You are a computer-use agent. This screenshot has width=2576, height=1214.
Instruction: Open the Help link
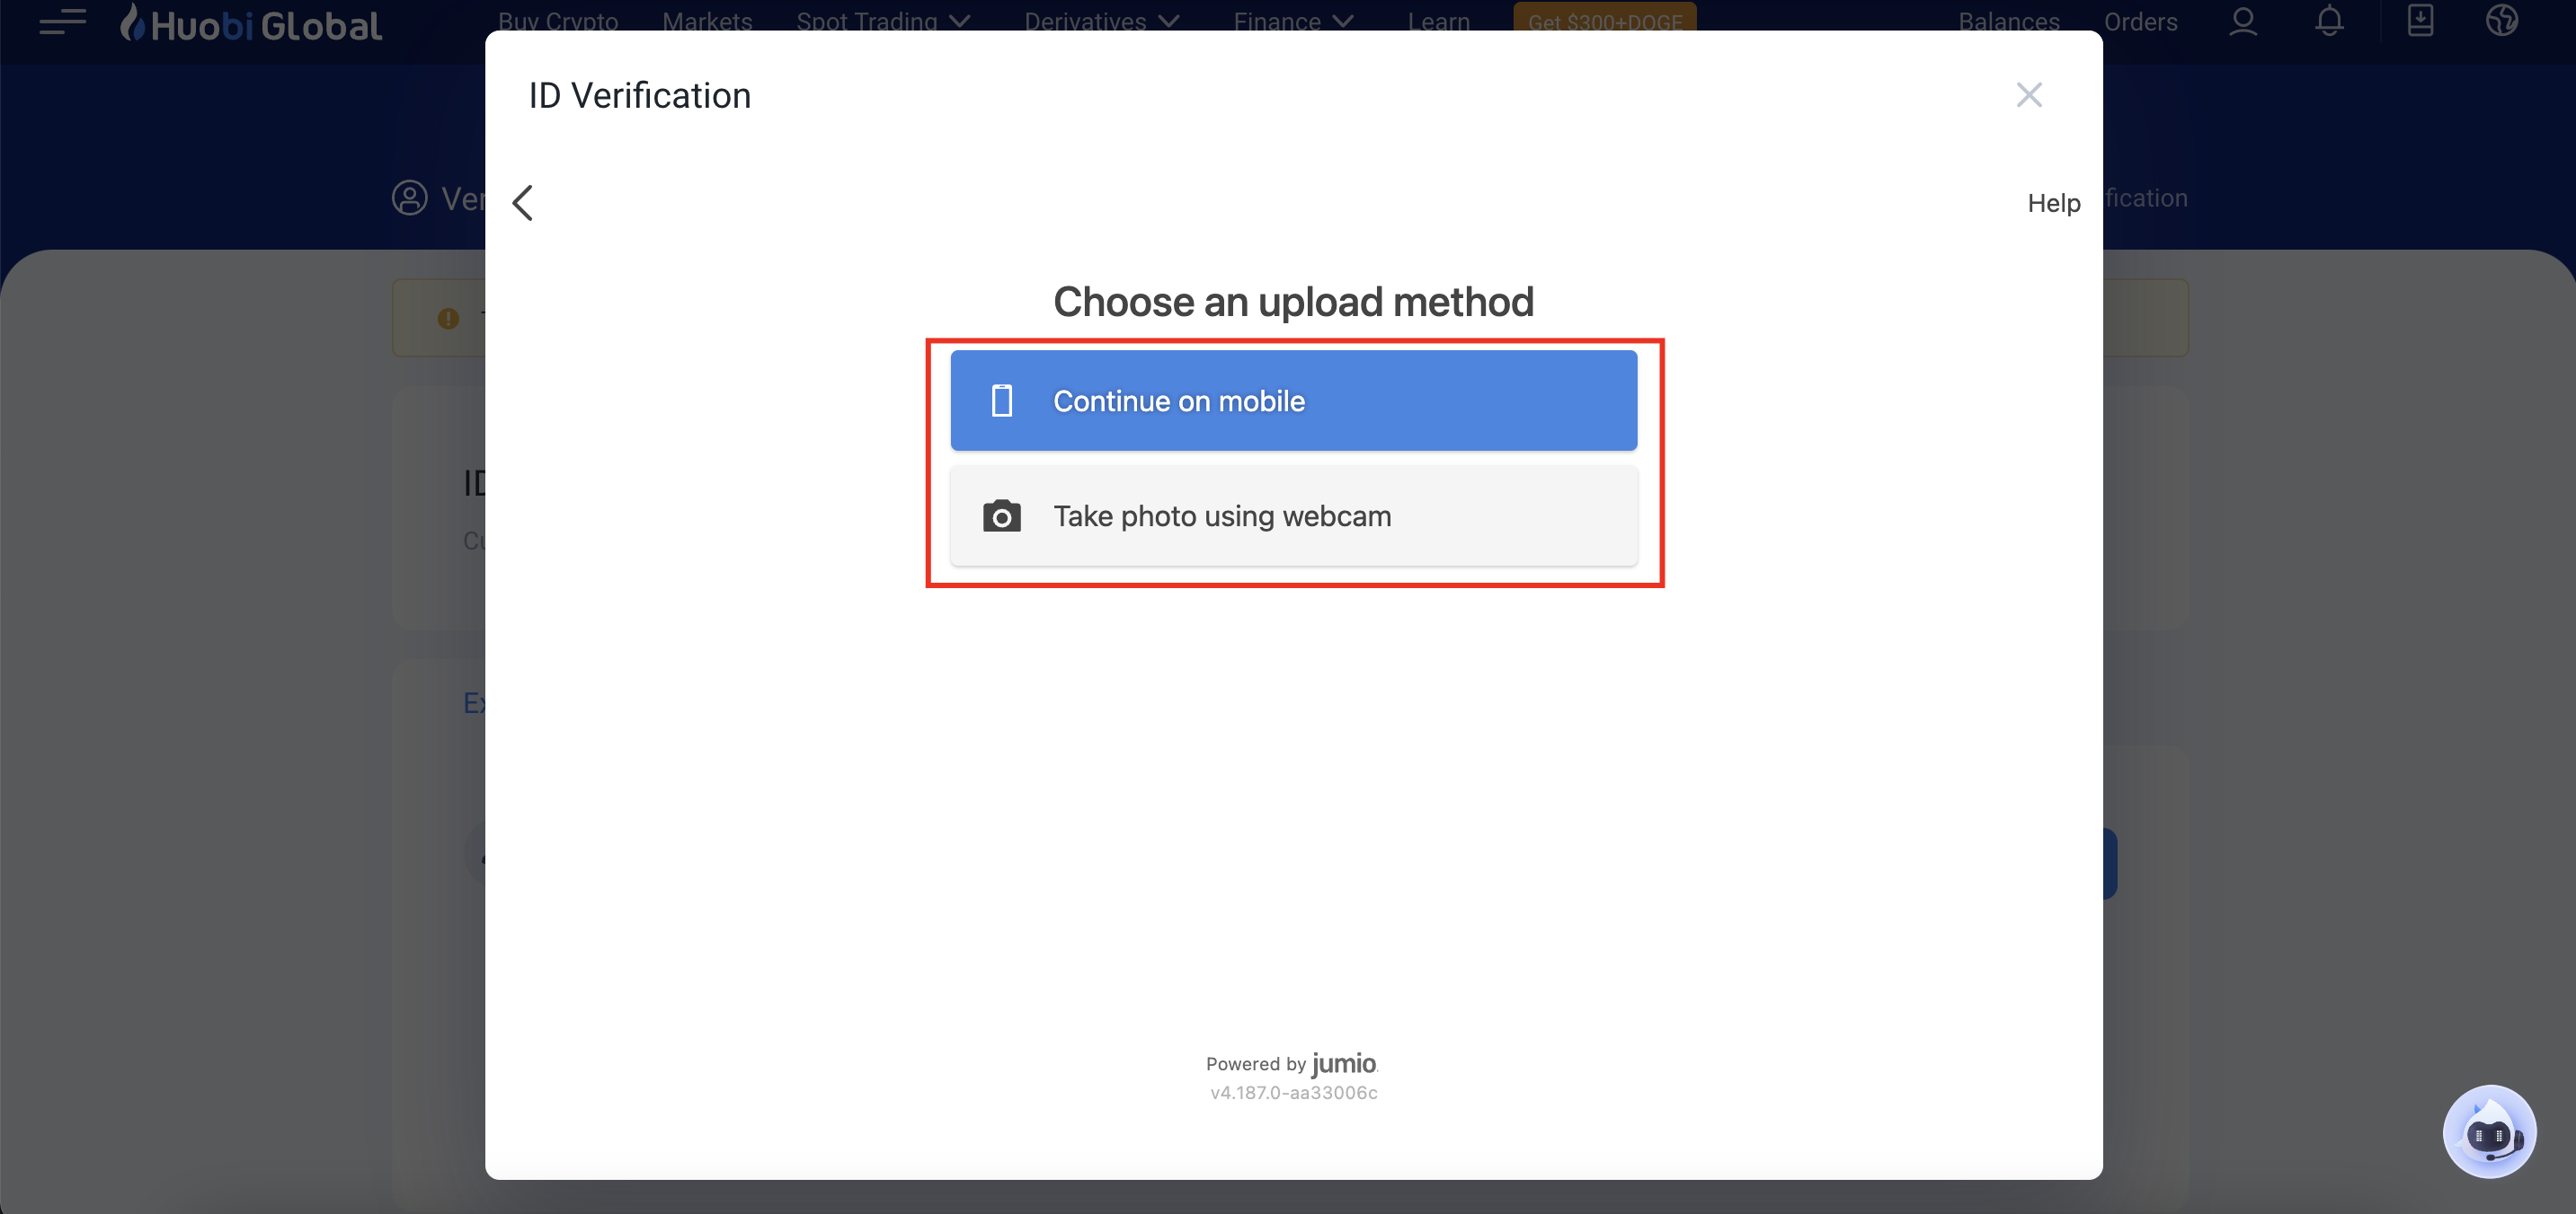point(2053,203)
